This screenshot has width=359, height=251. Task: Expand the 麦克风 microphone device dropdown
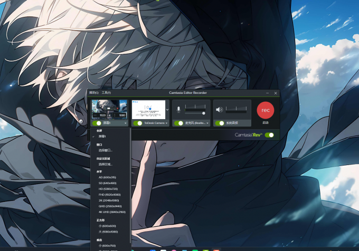coord(207,123)
